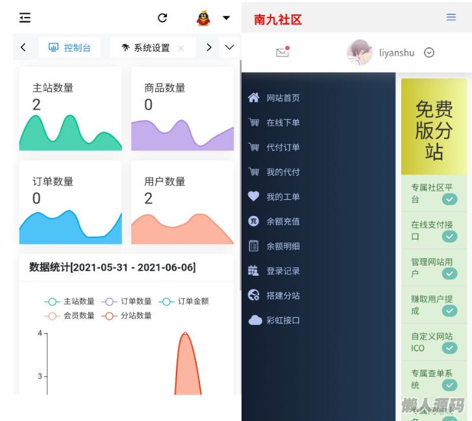Image resolution: width=472 pixels, height=421 pixels.
Task: Click the check mark for 专属社区平台
Action: coord(450,199)
